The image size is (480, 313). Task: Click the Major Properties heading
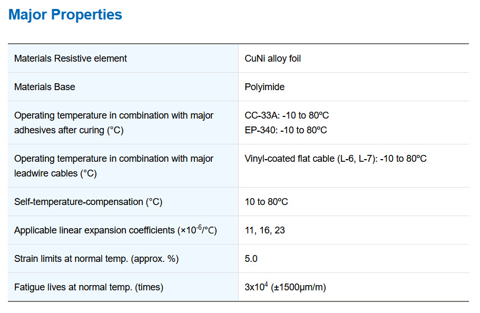[65, 15]
